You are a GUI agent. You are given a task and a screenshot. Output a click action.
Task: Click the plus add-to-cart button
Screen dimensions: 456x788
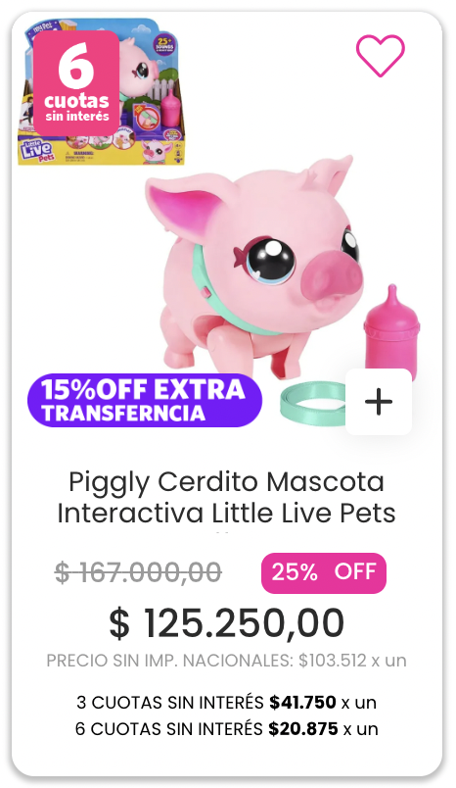click(379, 402)
